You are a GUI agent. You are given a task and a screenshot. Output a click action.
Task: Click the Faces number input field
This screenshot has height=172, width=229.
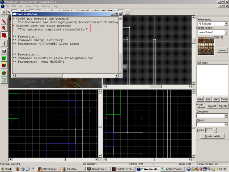(209, 130)
